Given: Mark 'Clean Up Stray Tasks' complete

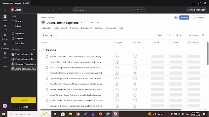Looking at the screenshot, I should point(47,95).
